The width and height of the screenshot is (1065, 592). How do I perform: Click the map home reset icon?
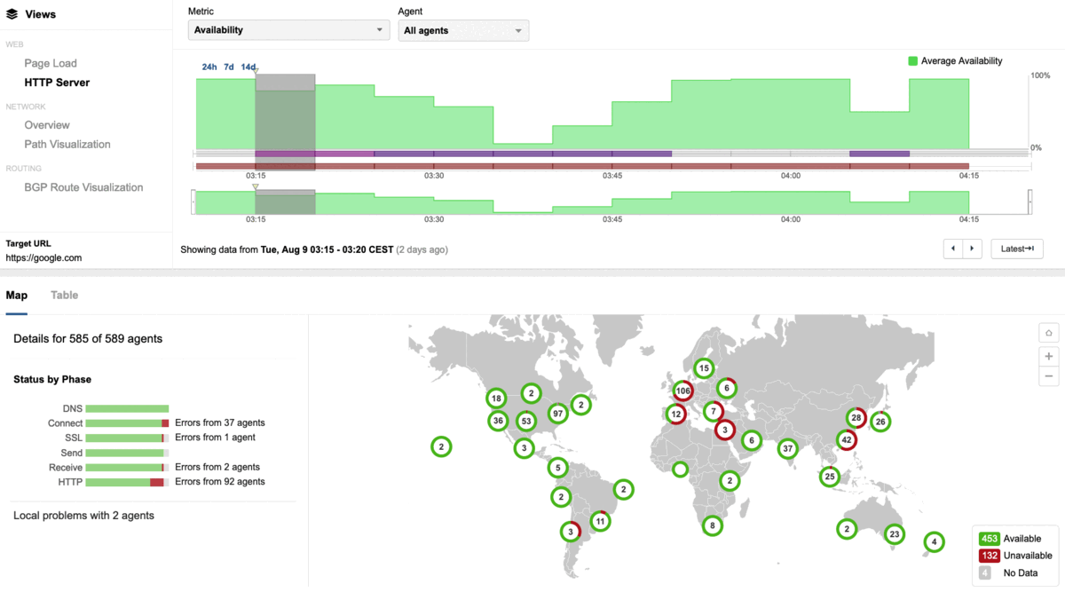(1048, 333)
